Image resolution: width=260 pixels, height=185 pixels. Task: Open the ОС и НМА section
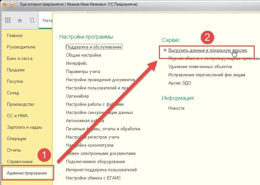tap(17, 116)
